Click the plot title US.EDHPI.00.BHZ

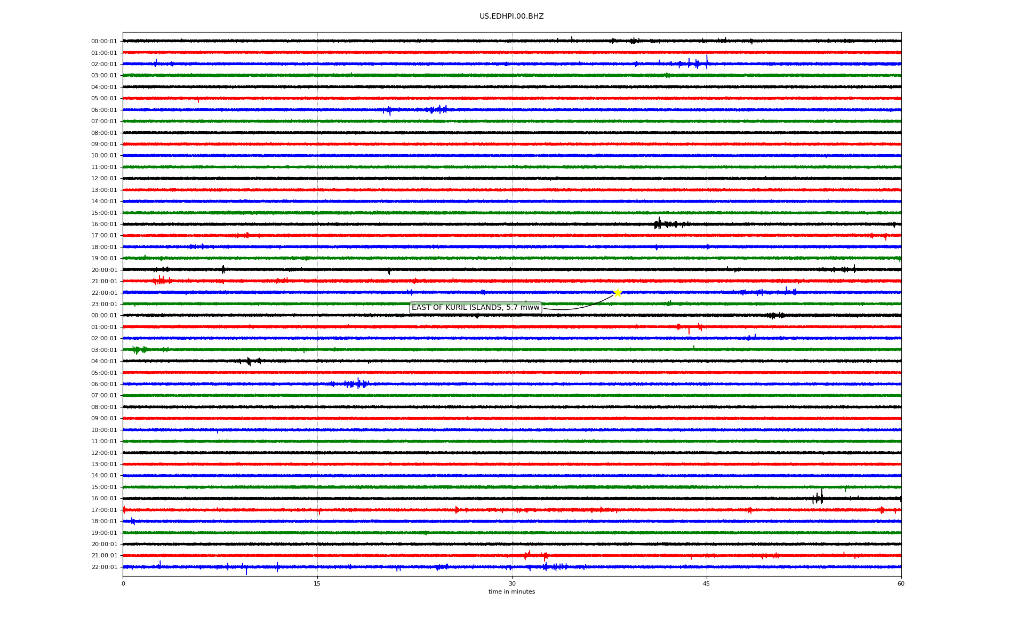tap(511, 17)
